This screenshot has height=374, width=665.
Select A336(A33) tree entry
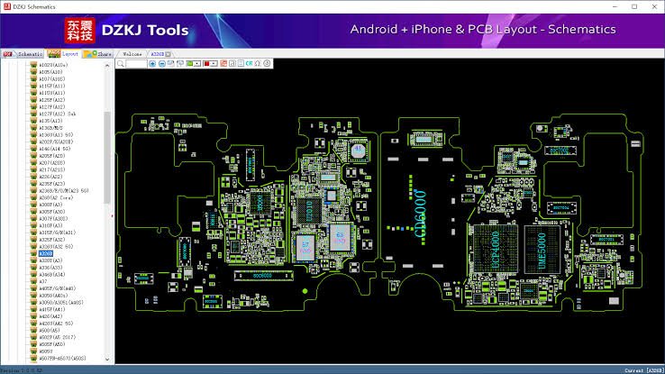pyautogui.click(x=50, y=268)
